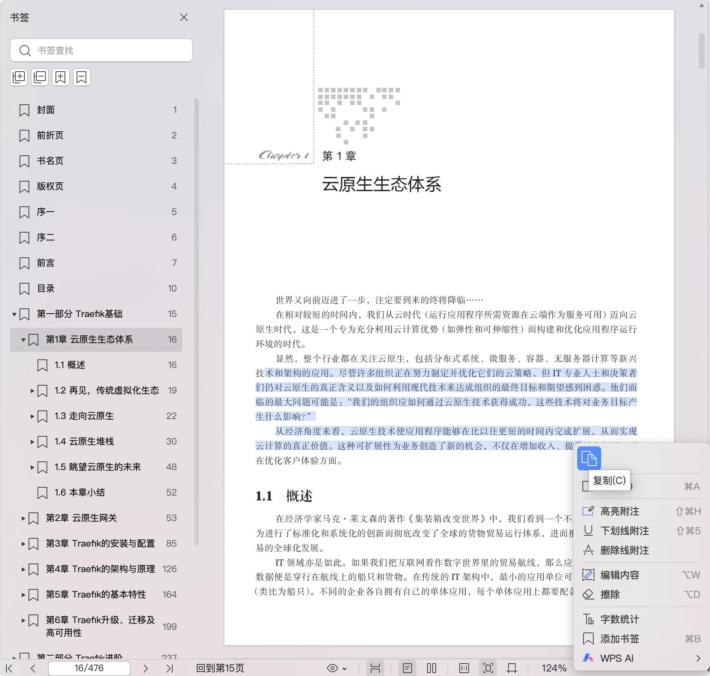
Task: Click the remove bookmark icon in sidebar
Action: pos(82,77)
